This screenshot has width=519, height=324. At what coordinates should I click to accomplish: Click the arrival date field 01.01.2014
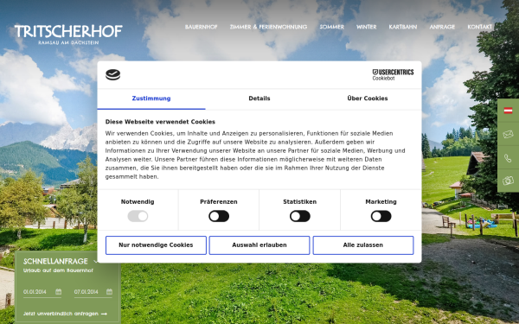click(42, 292)
